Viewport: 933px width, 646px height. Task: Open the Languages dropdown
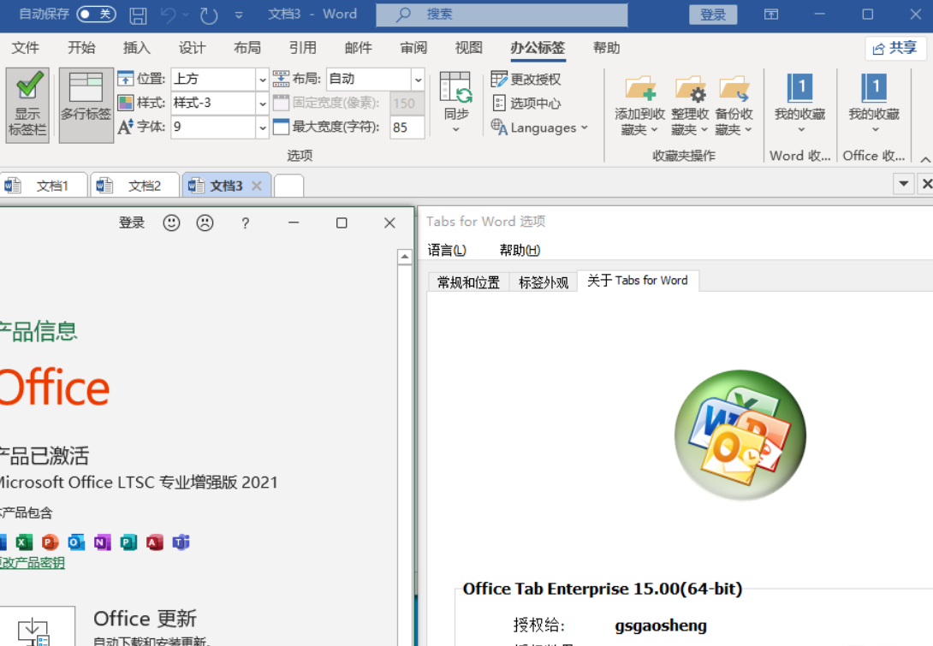click(539, 127)
